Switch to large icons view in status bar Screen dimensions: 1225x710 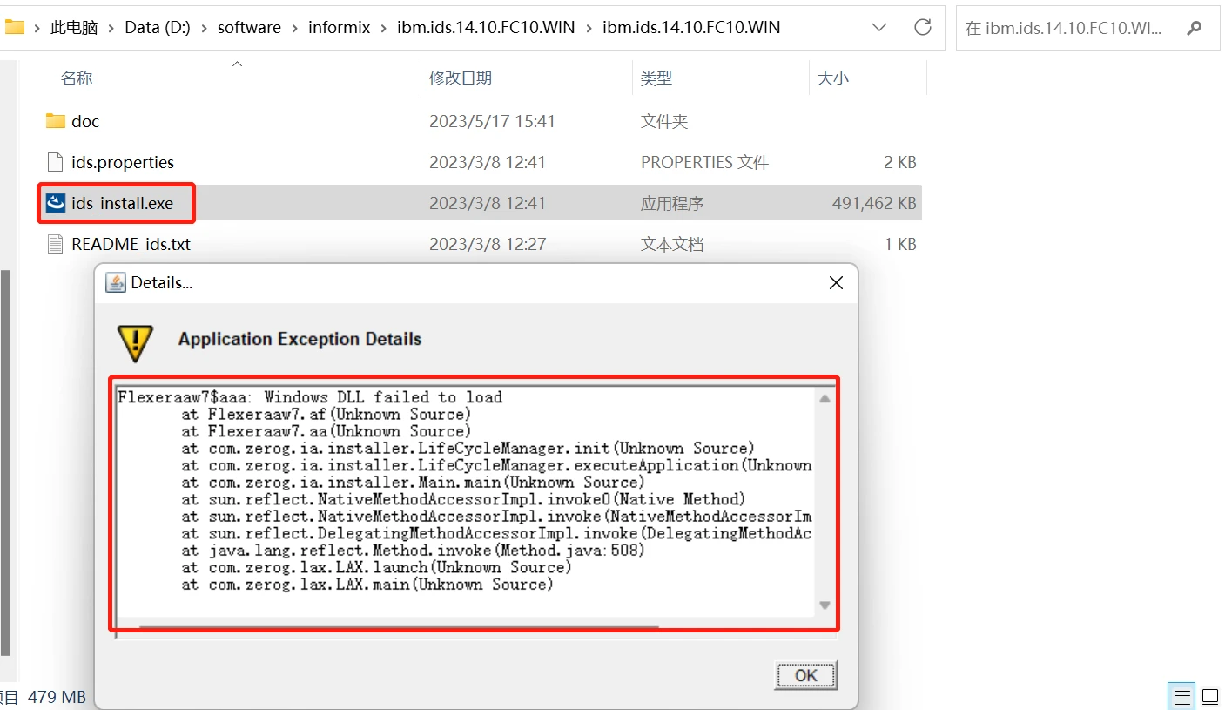pyautogui.click(x=1210, y=697)
